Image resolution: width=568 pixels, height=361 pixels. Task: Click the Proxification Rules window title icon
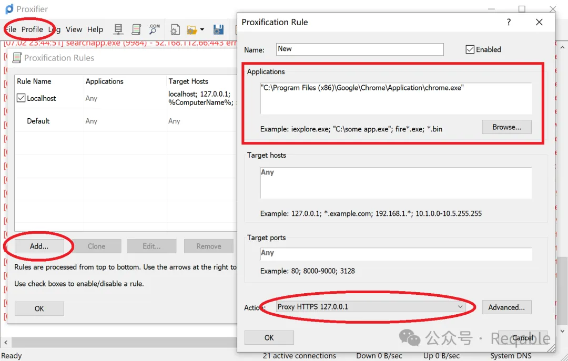(17, 58)
